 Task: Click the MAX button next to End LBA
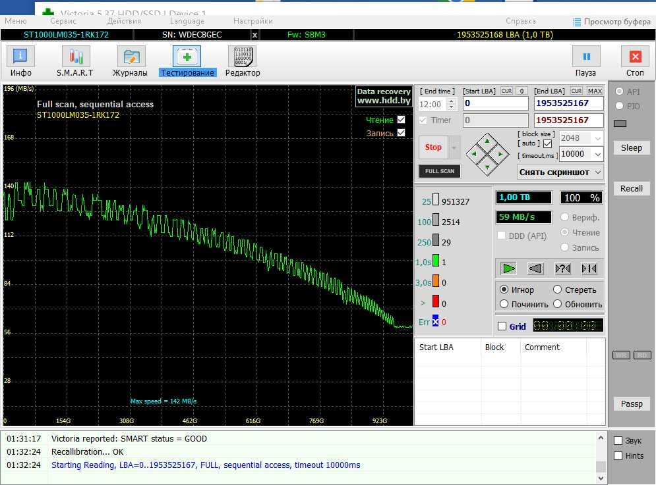coord(595,91)
